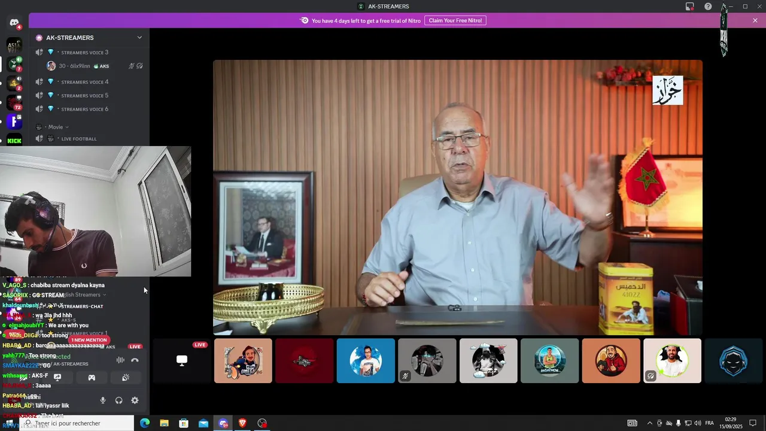
Task: Click Claim Your Free Nitro button
Action: (x=455, y=20)
